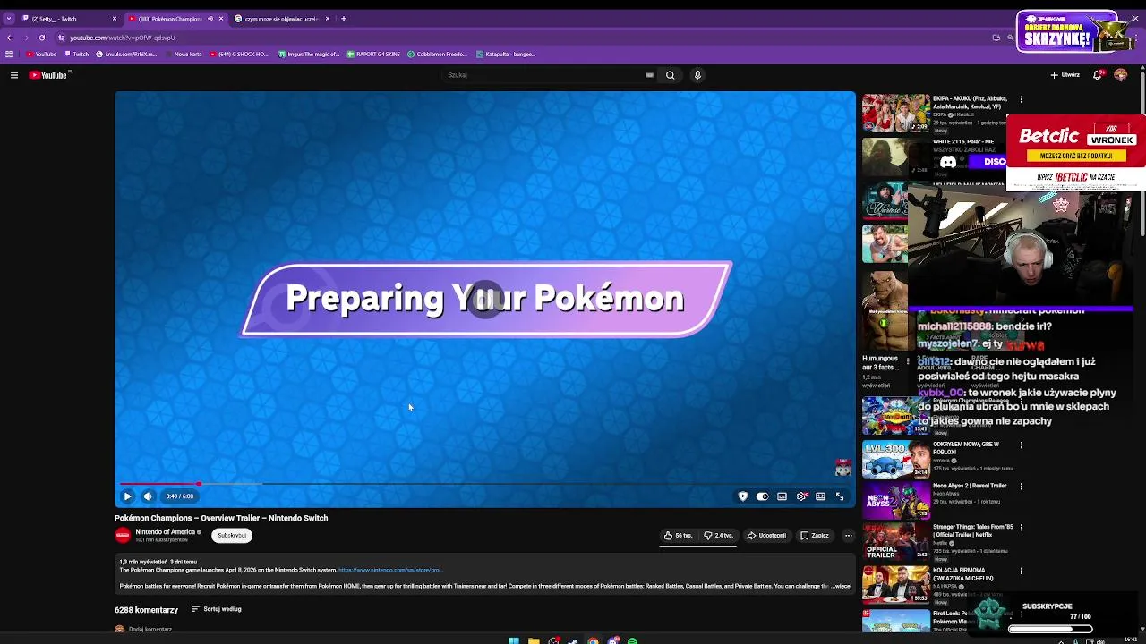Reload the current page

point(42,38)
